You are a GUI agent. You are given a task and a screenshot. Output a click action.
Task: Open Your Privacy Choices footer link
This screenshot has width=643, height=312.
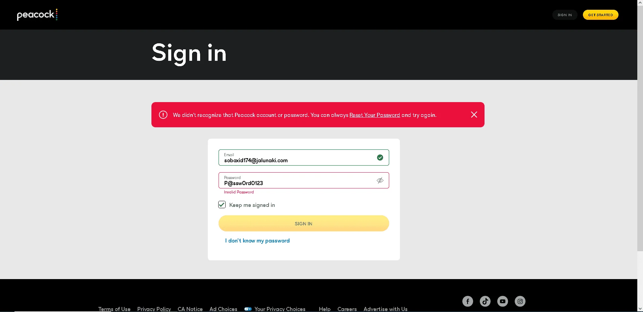coord(280,309)
